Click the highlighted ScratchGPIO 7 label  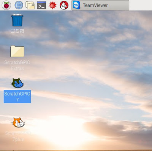point(17,96)
